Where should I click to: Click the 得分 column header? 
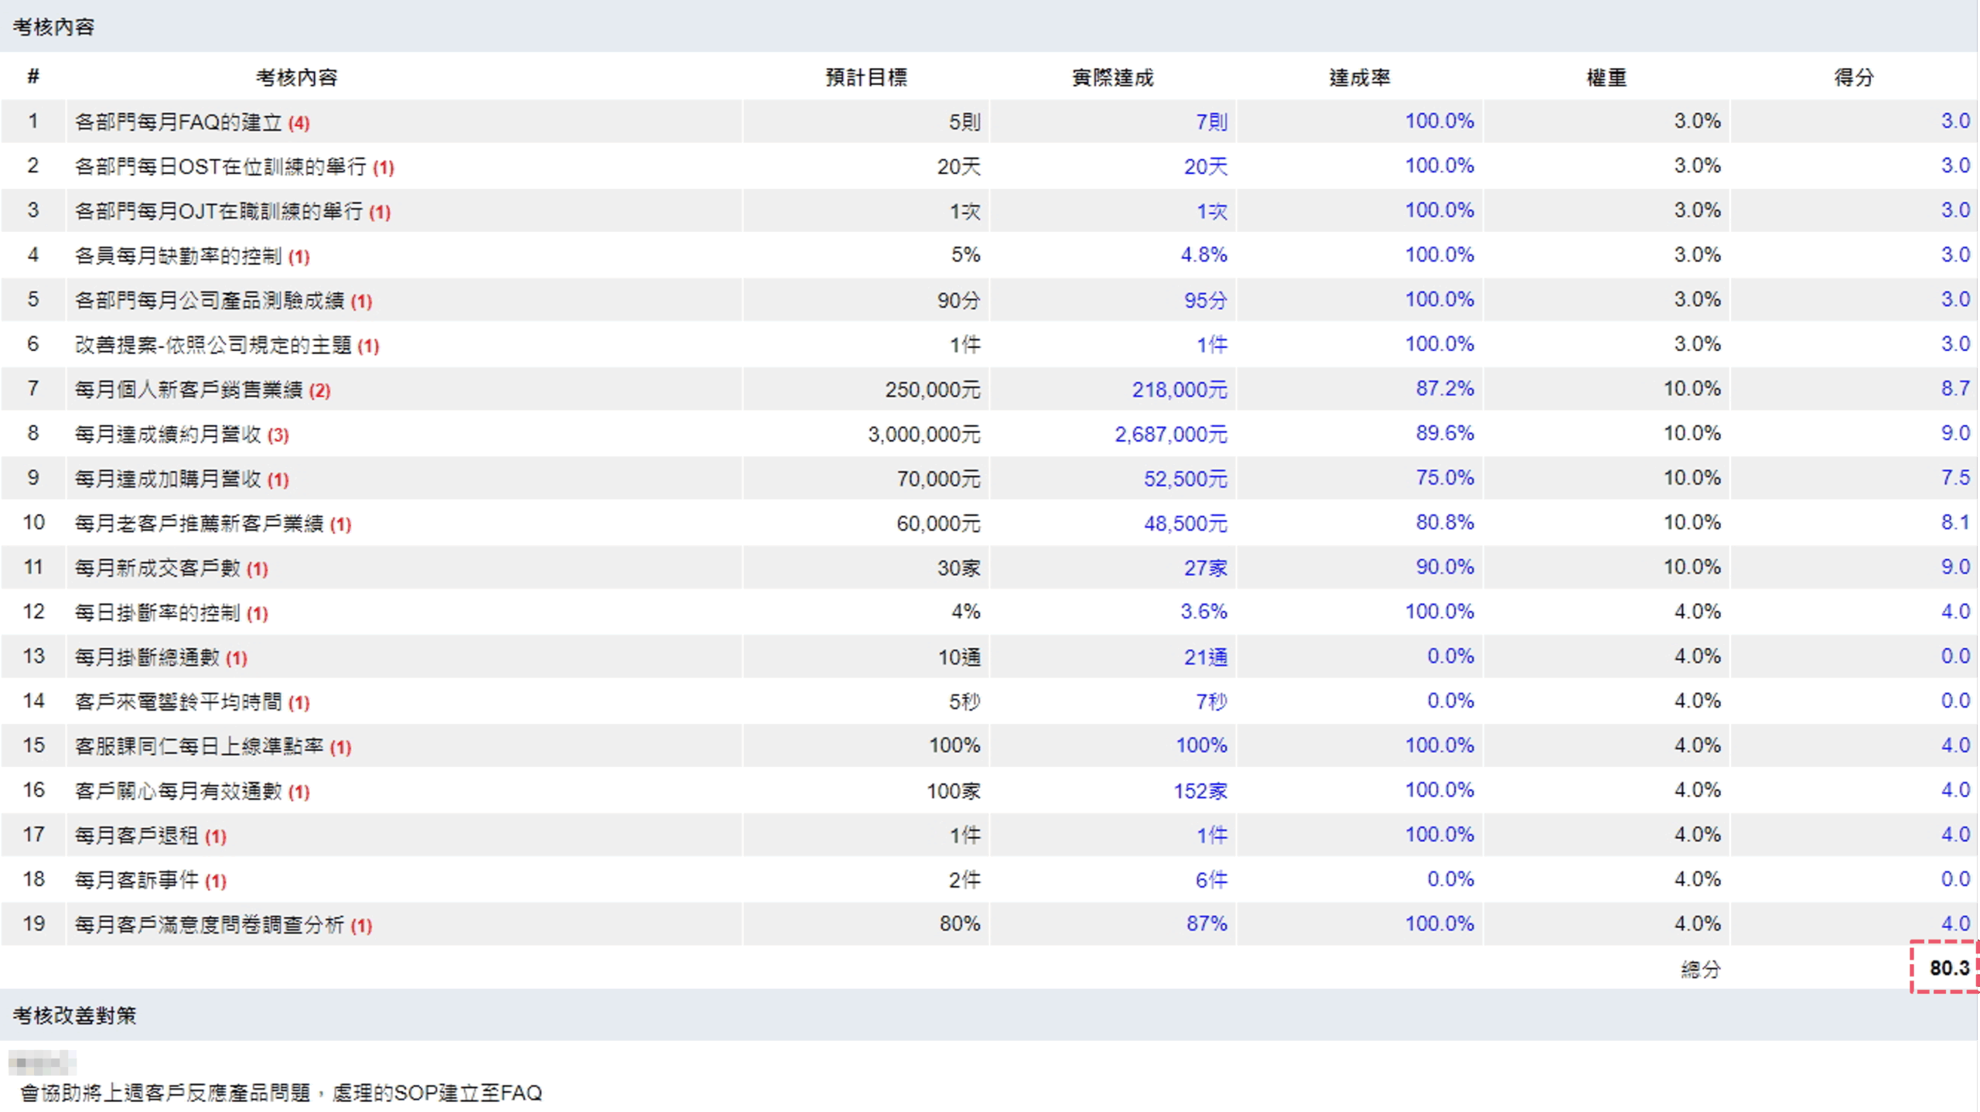click(x=1853, y=77)
